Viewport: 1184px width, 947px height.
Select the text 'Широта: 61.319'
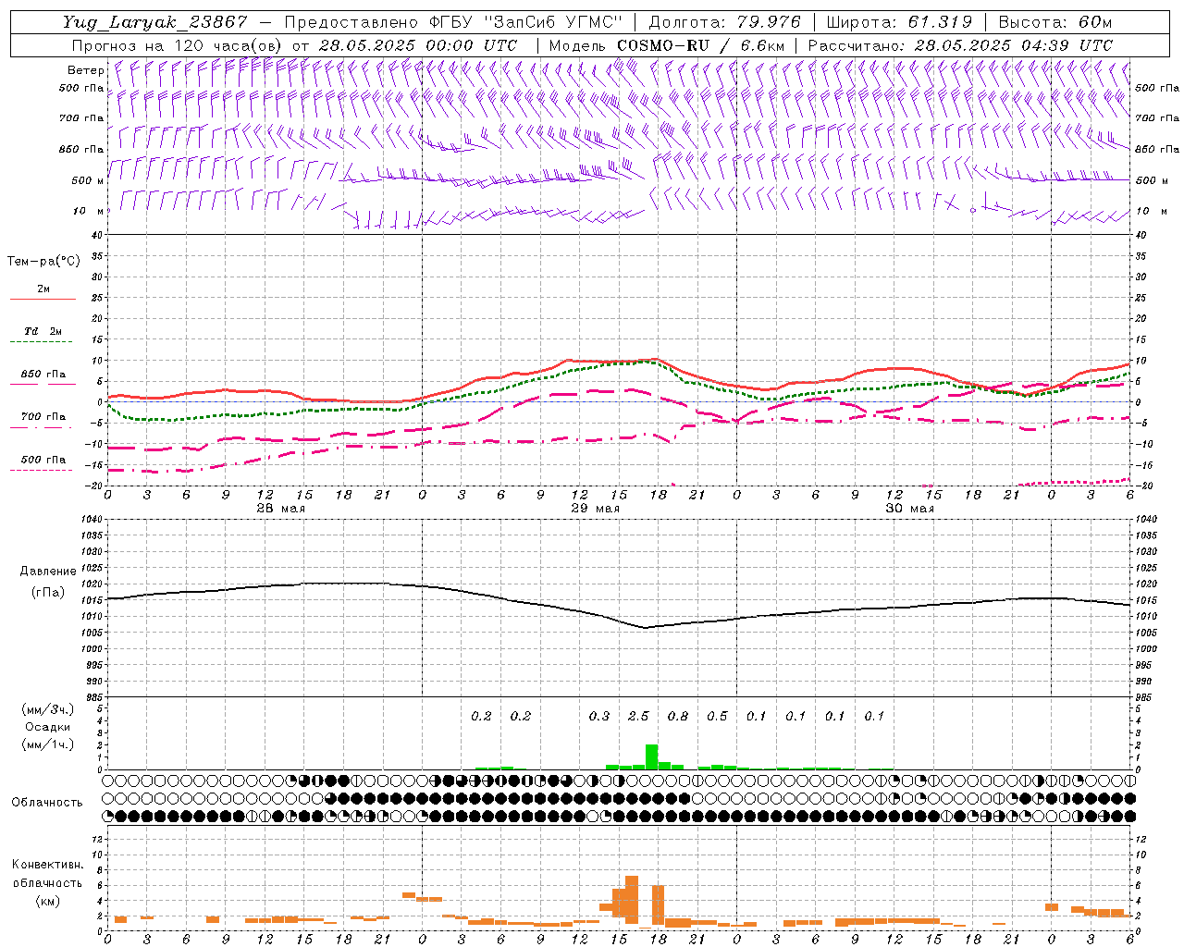tap(897, 22)
